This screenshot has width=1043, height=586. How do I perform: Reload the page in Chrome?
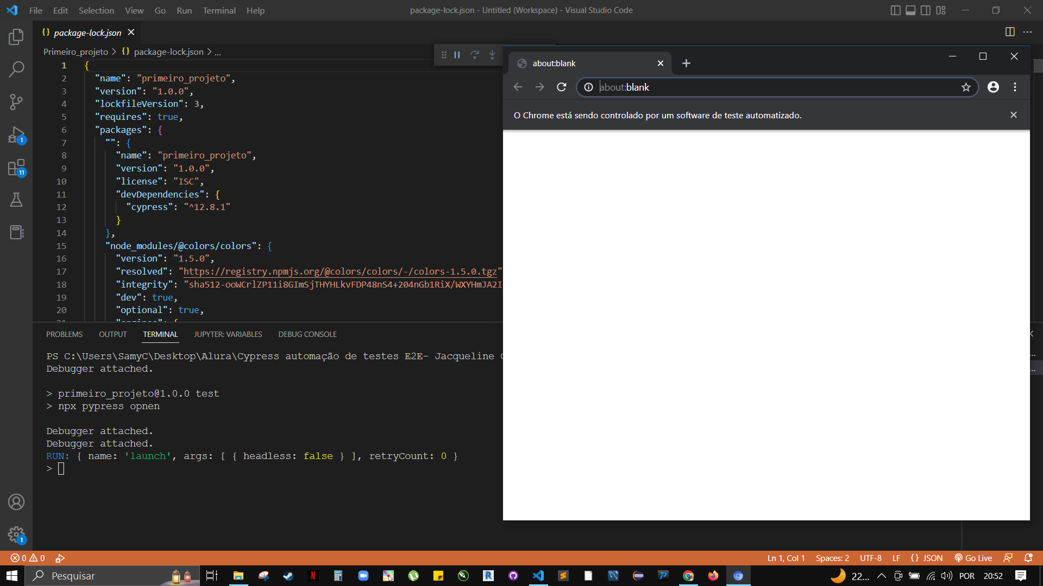coord(562,87)
